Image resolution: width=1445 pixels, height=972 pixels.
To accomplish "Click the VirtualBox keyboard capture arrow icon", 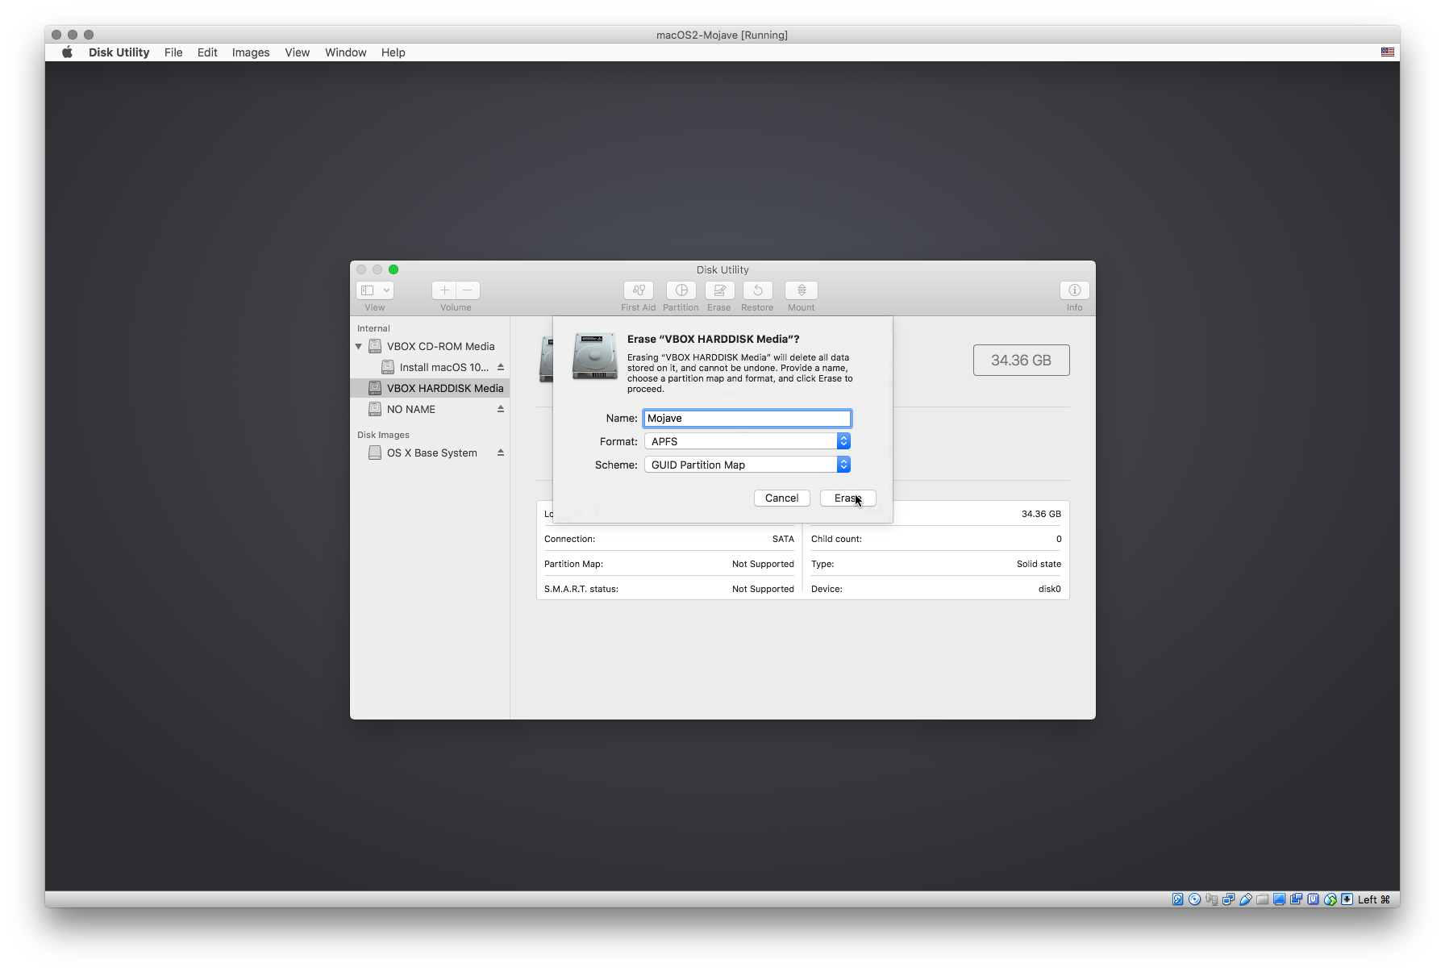I will [1347, 899].
